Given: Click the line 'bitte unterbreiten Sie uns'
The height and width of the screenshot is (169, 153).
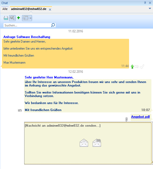Looking at the screenshot, I should [x=38, y=49].
